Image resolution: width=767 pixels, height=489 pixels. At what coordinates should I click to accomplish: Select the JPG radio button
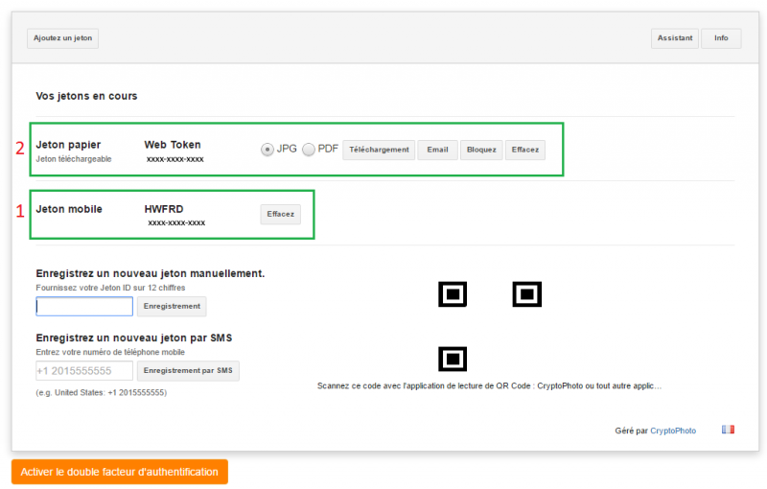click(x=267, y=150)
